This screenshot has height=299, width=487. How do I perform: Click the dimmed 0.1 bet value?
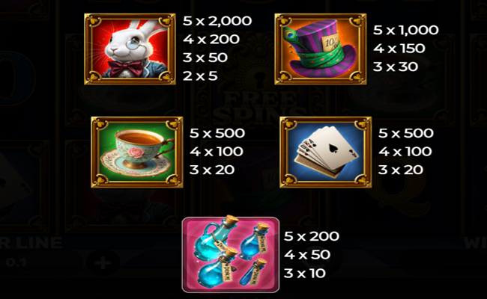[x=16, y=263]
